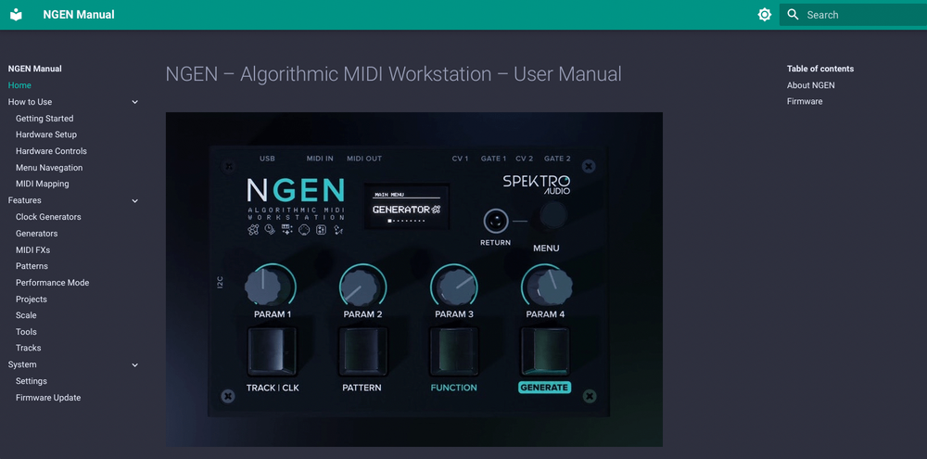Click the NGEN Manual sidebar heading
The width and height of the screenshot is (927, 459).
click(x=35, y=69)
